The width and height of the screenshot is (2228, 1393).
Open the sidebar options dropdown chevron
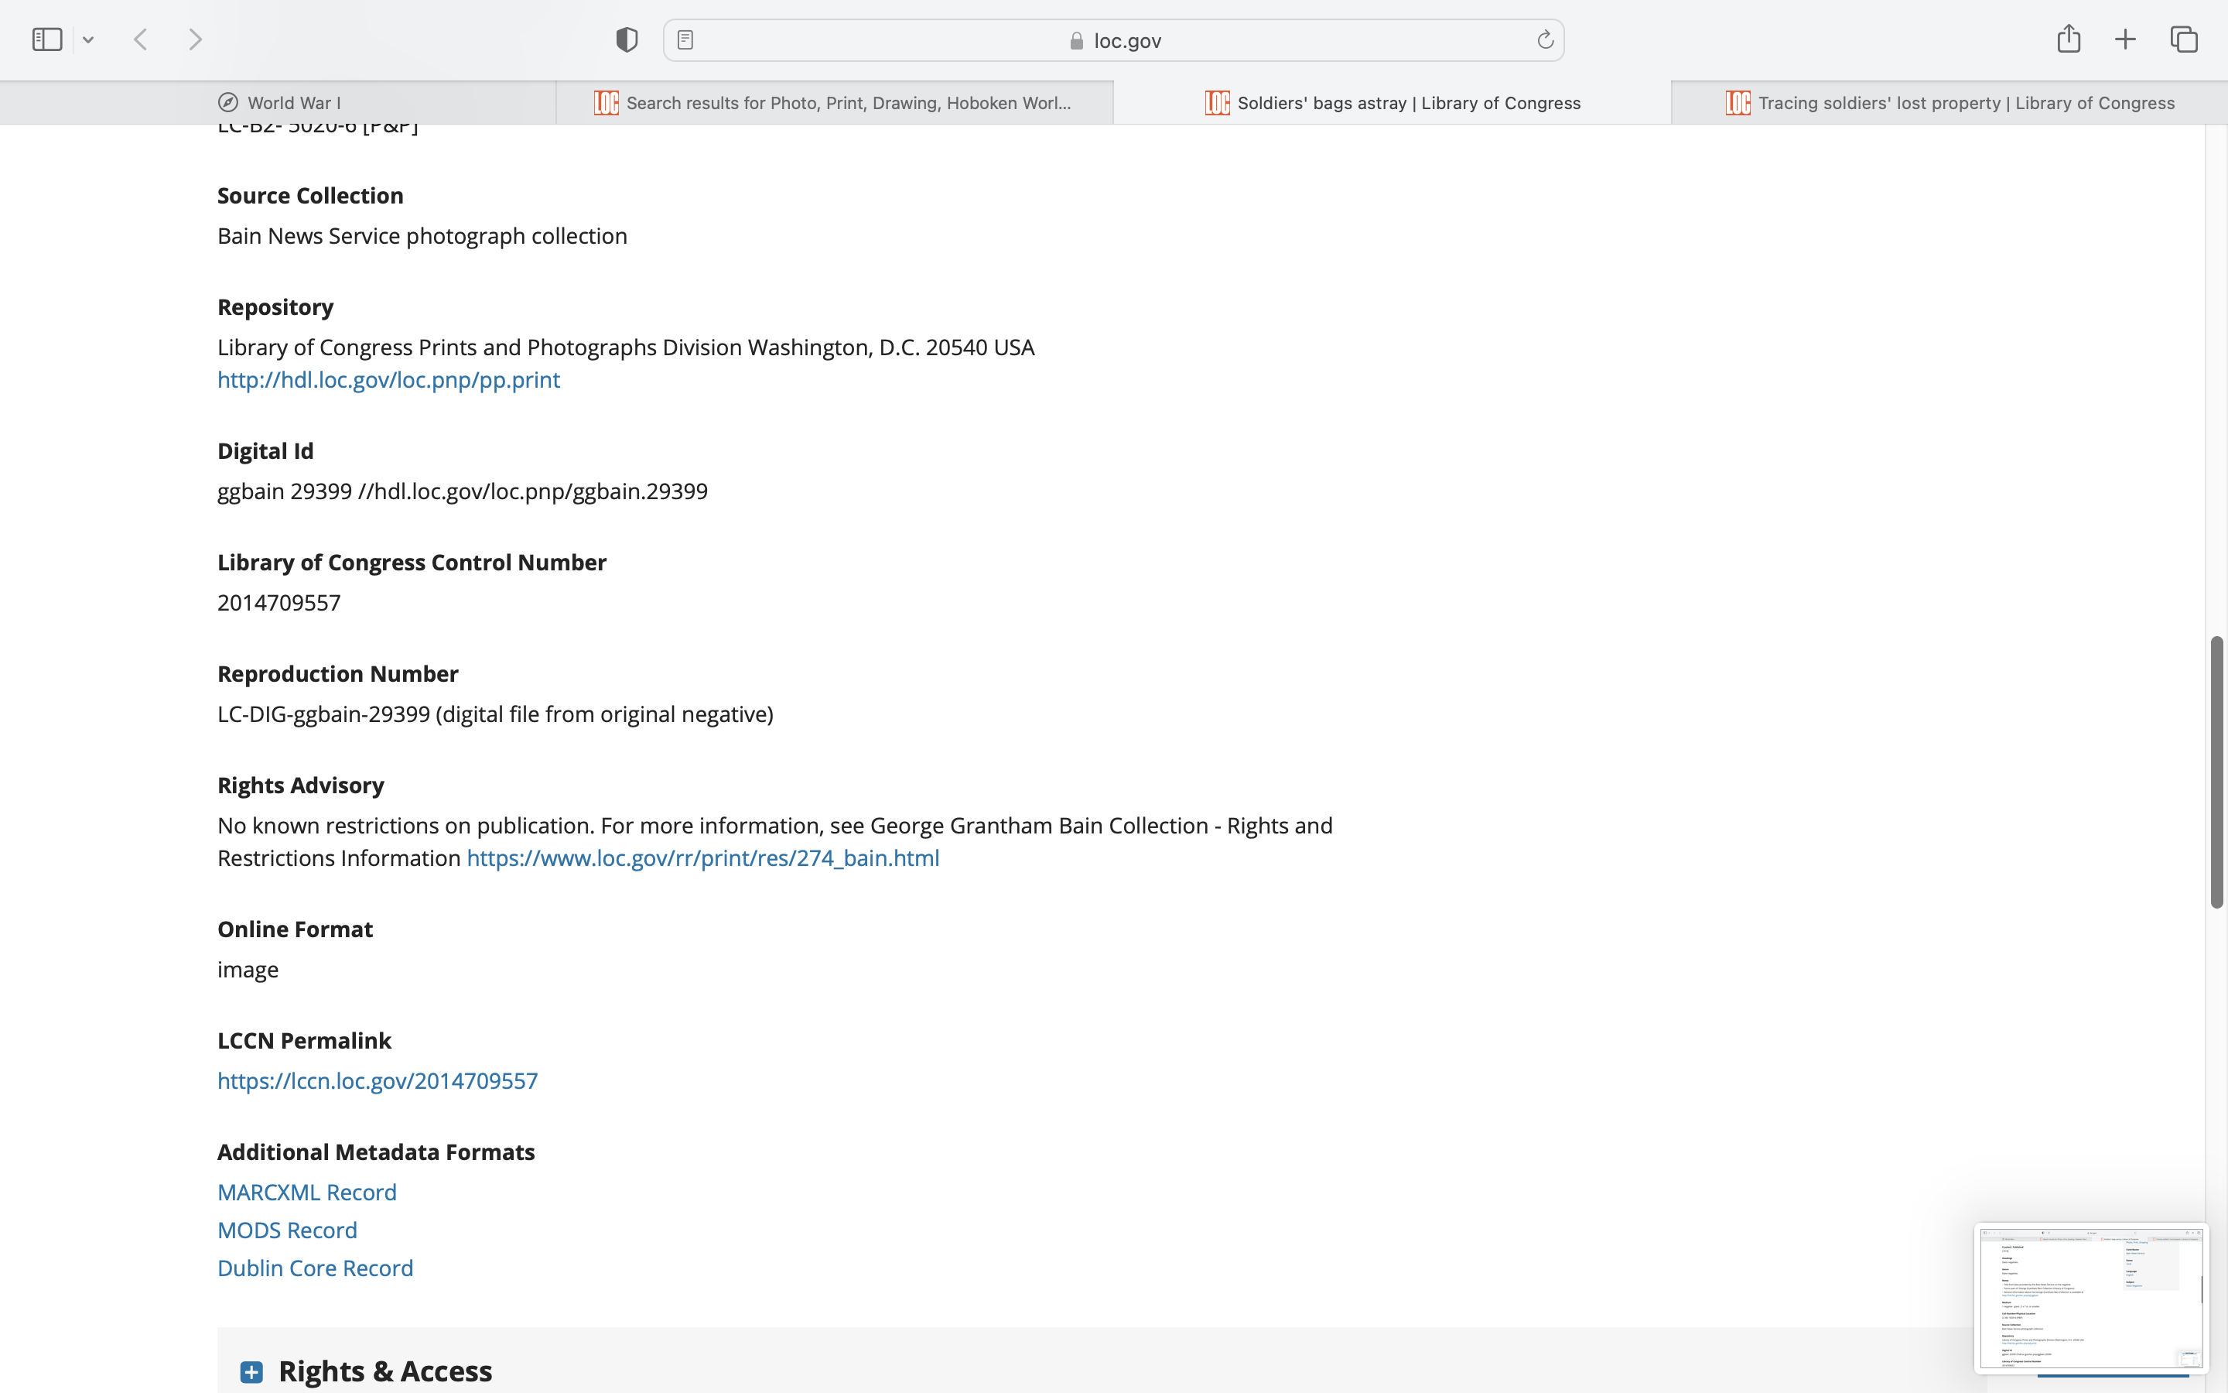[x=88, y=39]
